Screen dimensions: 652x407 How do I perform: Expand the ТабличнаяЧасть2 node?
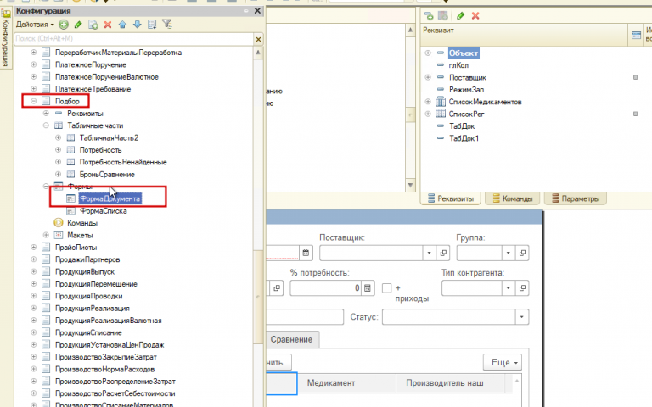(x=59, y=137)
